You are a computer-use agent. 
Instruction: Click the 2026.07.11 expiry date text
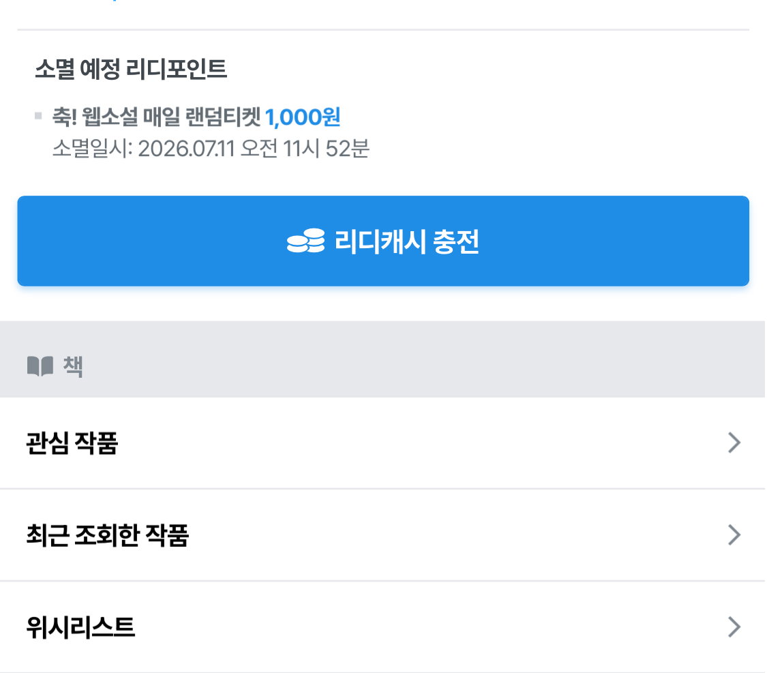point(186,149)
